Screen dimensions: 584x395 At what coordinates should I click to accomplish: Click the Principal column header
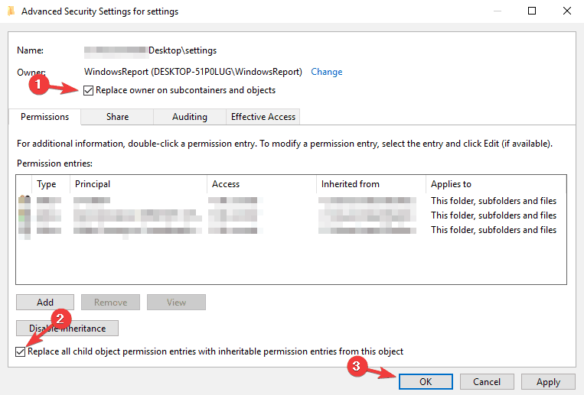(139, 184)
